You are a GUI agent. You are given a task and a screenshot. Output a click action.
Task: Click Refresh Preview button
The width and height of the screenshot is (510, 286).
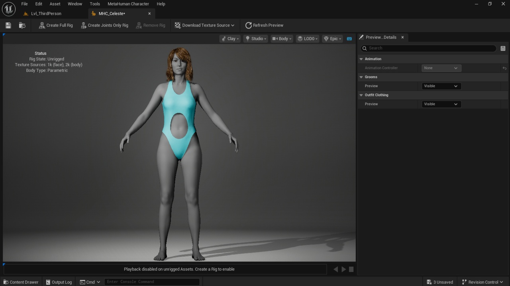point(264,25)
